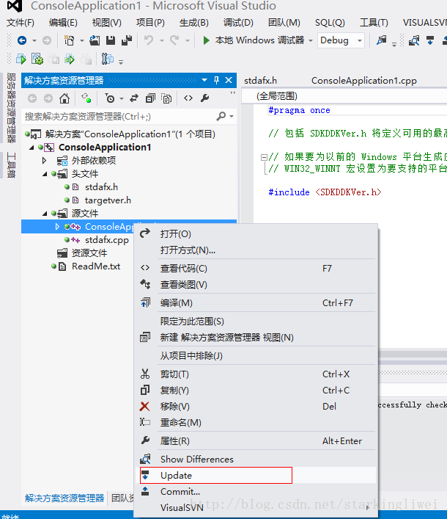Viewport: 447px width, 519px height.
Task: Click the Home icon in Solution Explorer
Action: click(x=64, y=98)
